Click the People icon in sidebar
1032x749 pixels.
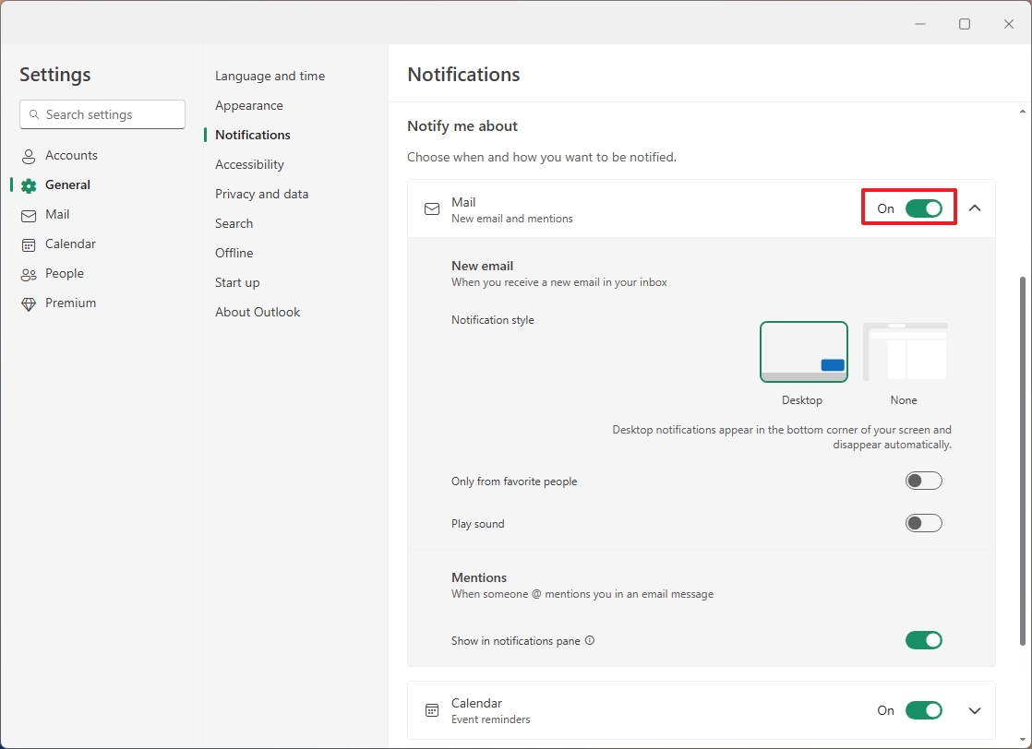[x=29, y=275]
